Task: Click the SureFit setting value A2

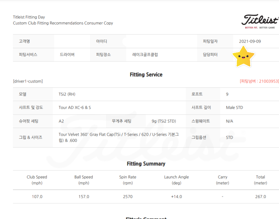Action: (61, 121)
